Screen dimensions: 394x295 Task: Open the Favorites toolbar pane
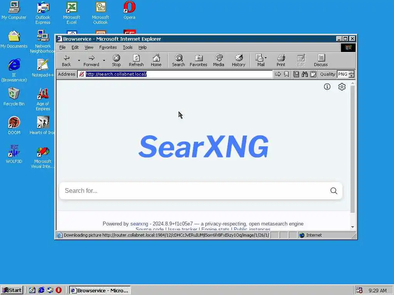[x=198, y=61]
